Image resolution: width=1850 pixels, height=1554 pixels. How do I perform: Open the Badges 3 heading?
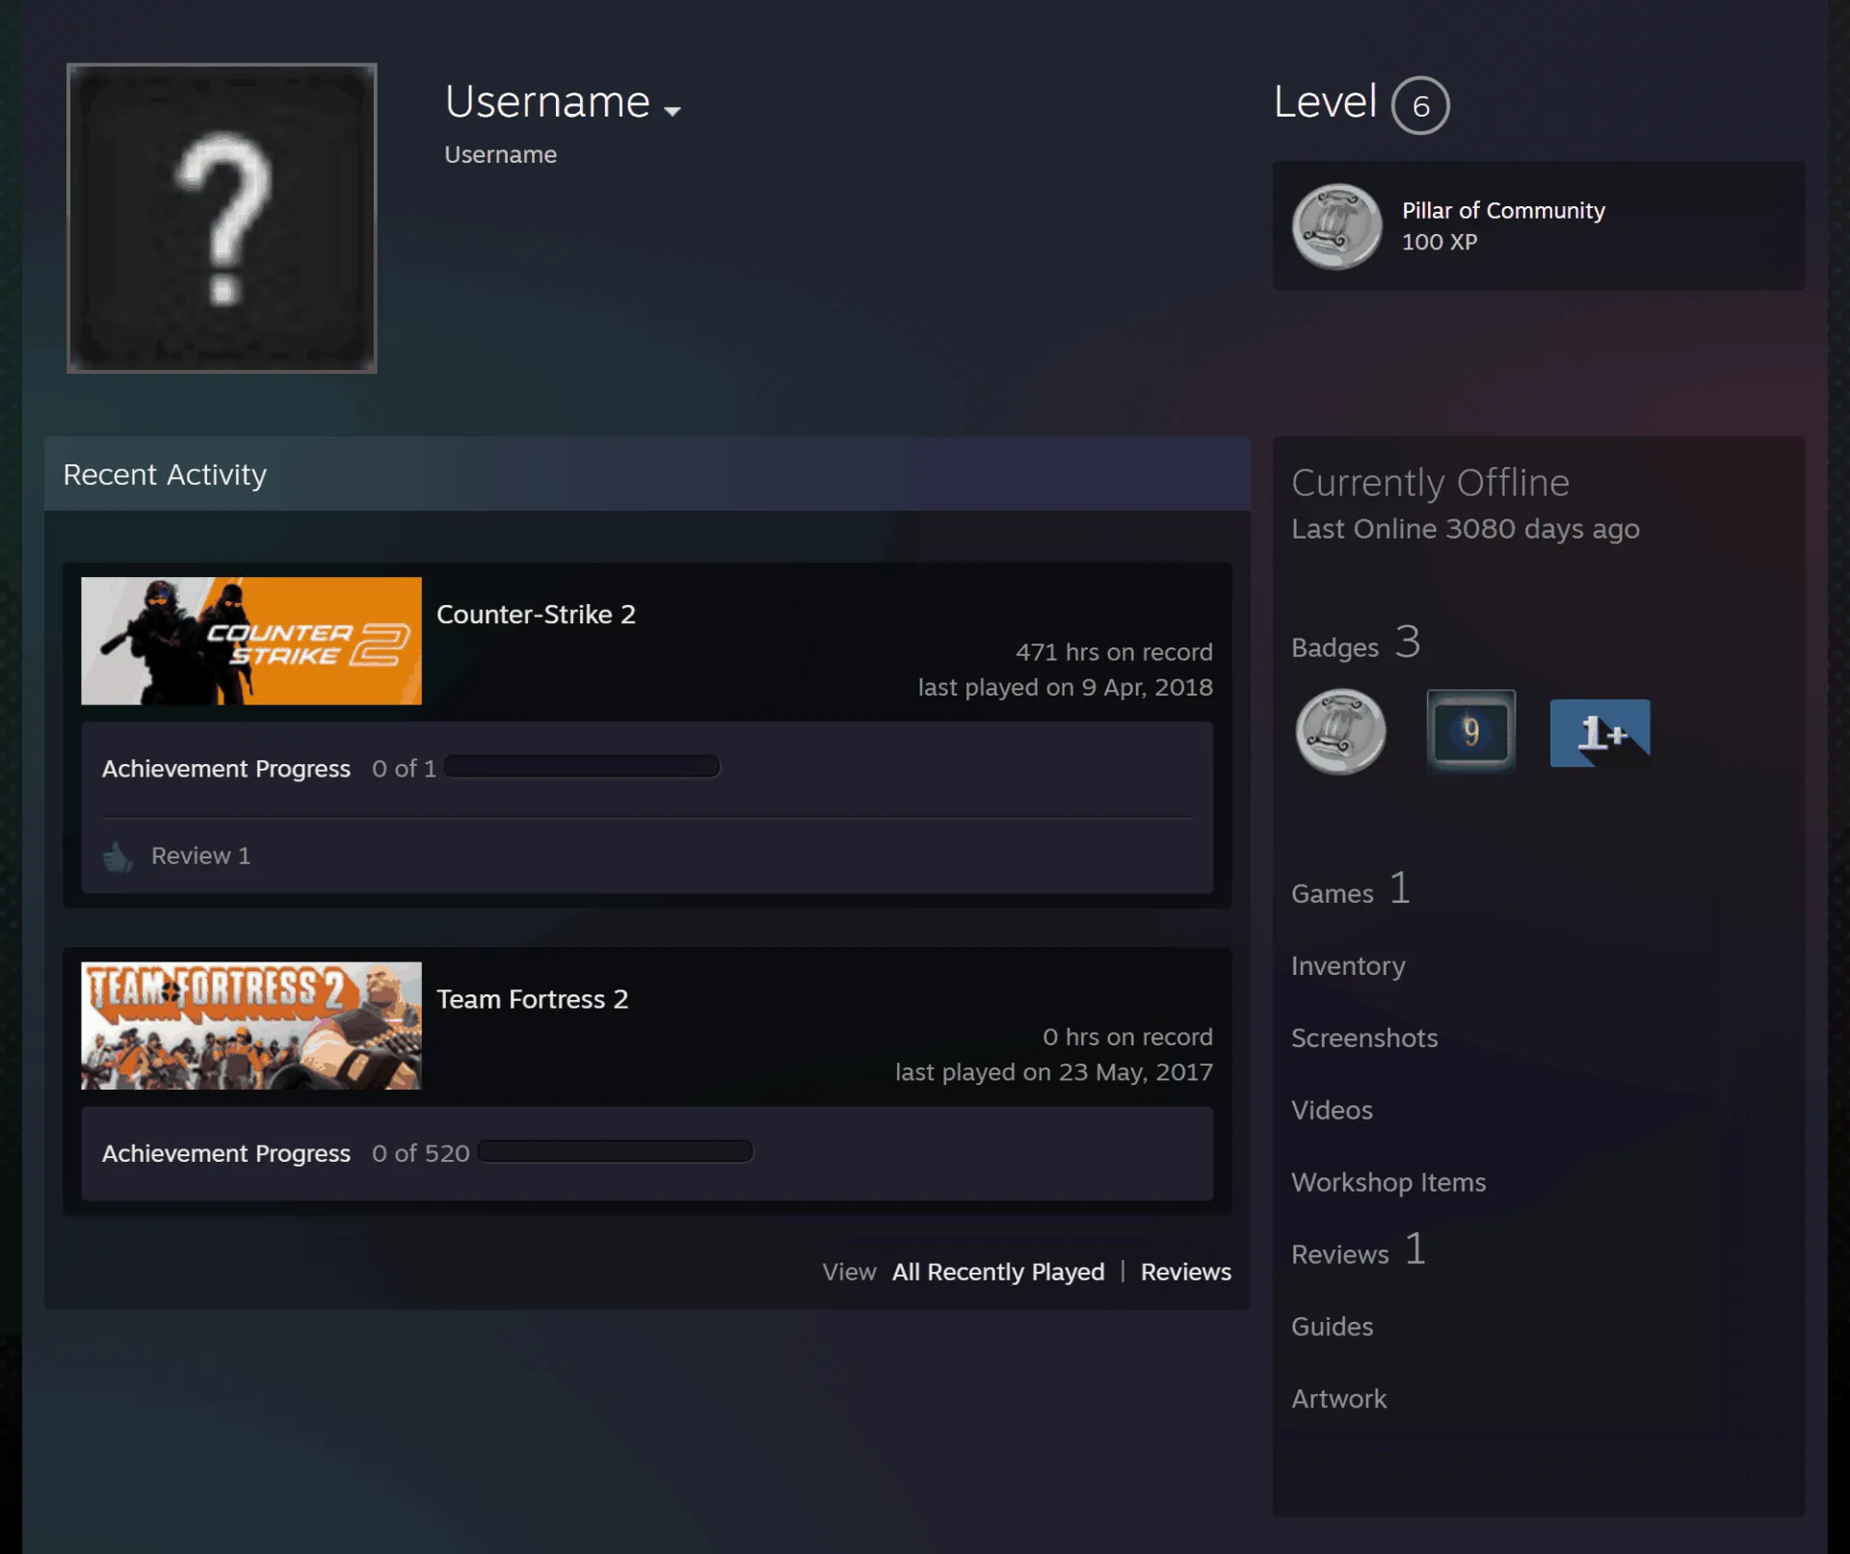coord(1356,643)
